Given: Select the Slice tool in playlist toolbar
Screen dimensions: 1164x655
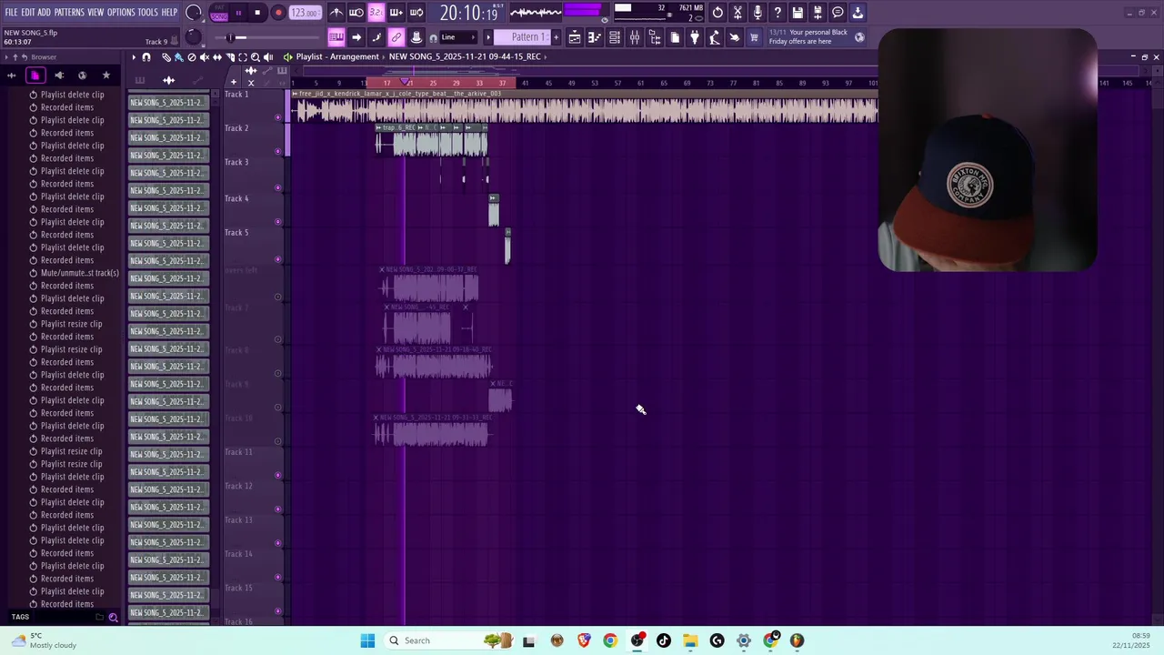Looking at the screenshot, I should coord(230,57).
